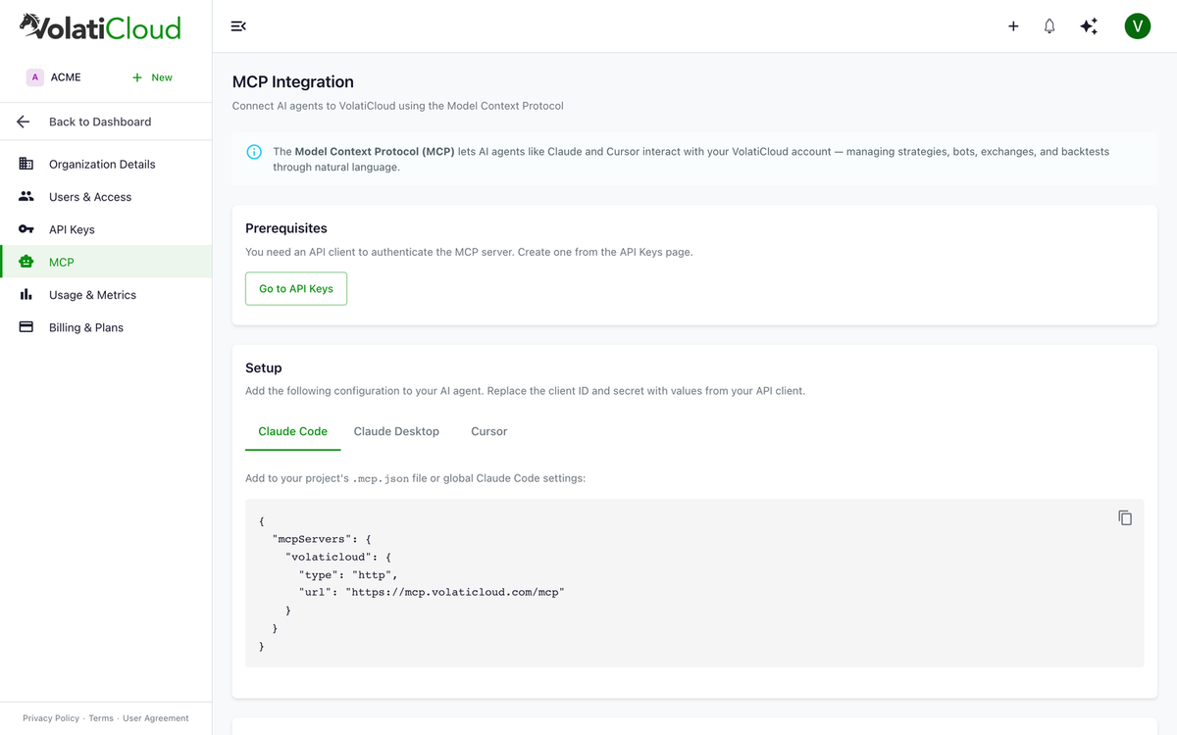Open Organization Details page
This screenshot has height=735, width=1177.
[x=106, y=164]
